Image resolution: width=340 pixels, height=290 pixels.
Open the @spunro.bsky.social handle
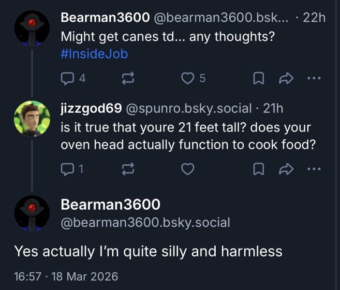[x=189, y=108]
